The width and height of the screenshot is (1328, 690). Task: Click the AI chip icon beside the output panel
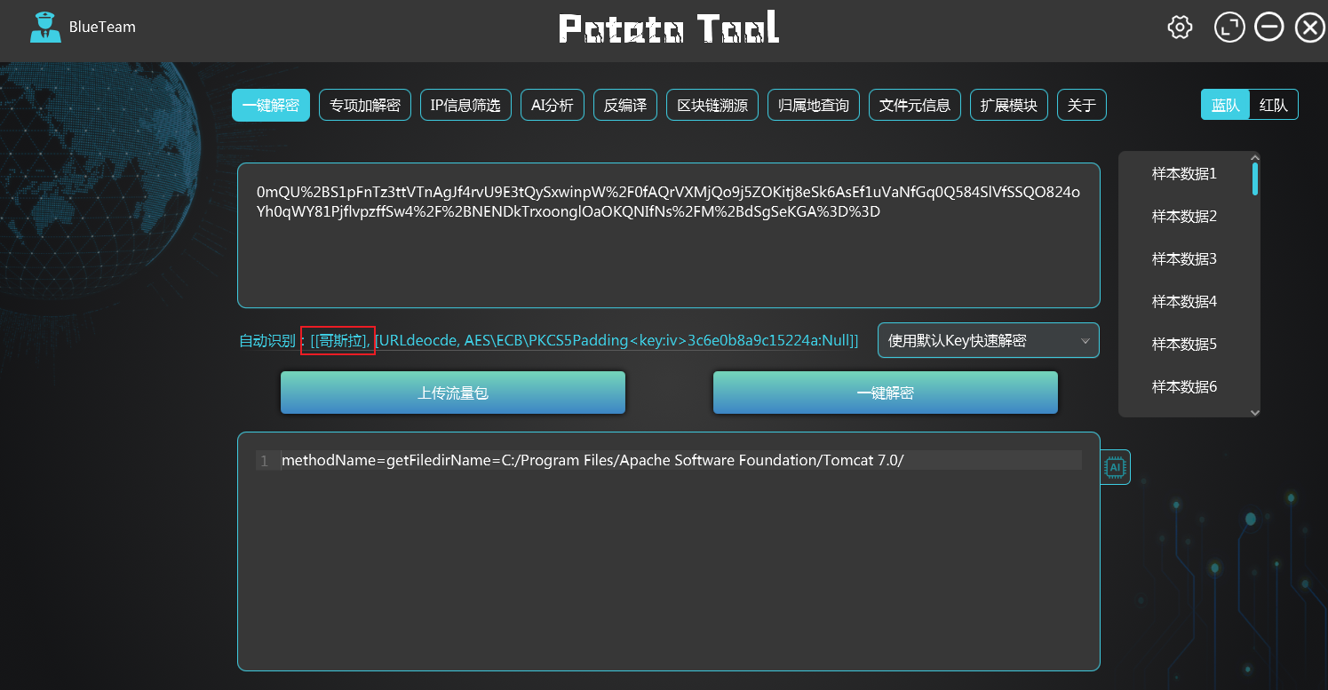pos(1116,466)
